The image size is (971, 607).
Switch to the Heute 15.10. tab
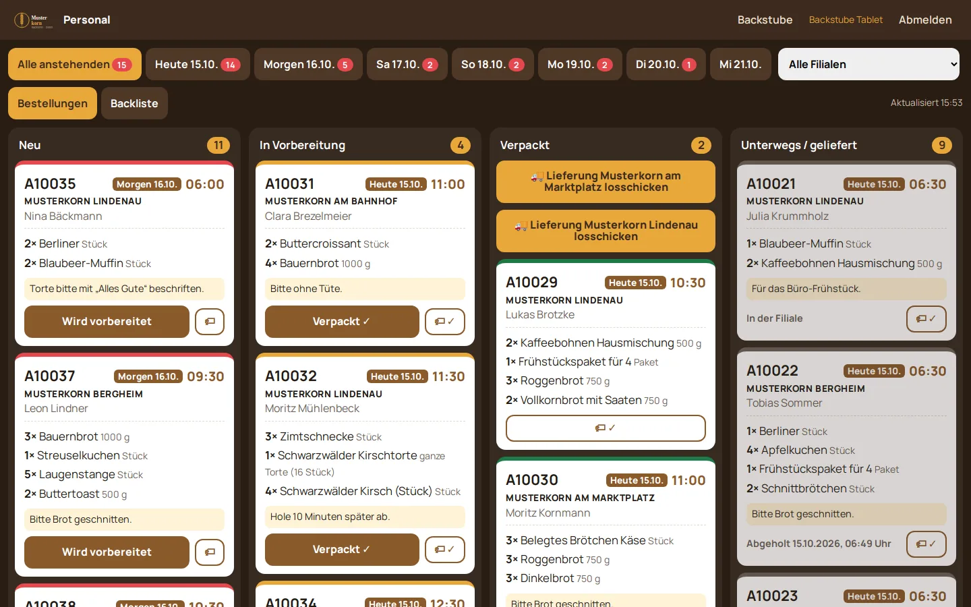tap(198, 64)
